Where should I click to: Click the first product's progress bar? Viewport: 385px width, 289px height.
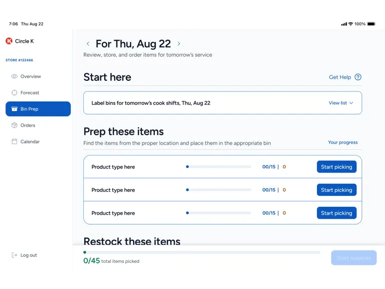[219, 167]
